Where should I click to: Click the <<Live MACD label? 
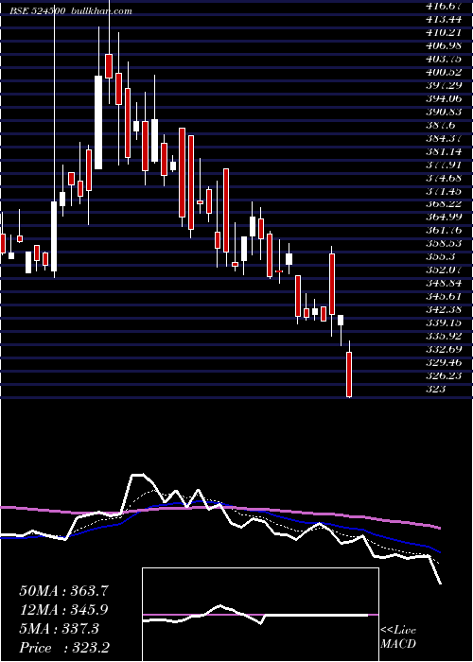pos(398,637)
